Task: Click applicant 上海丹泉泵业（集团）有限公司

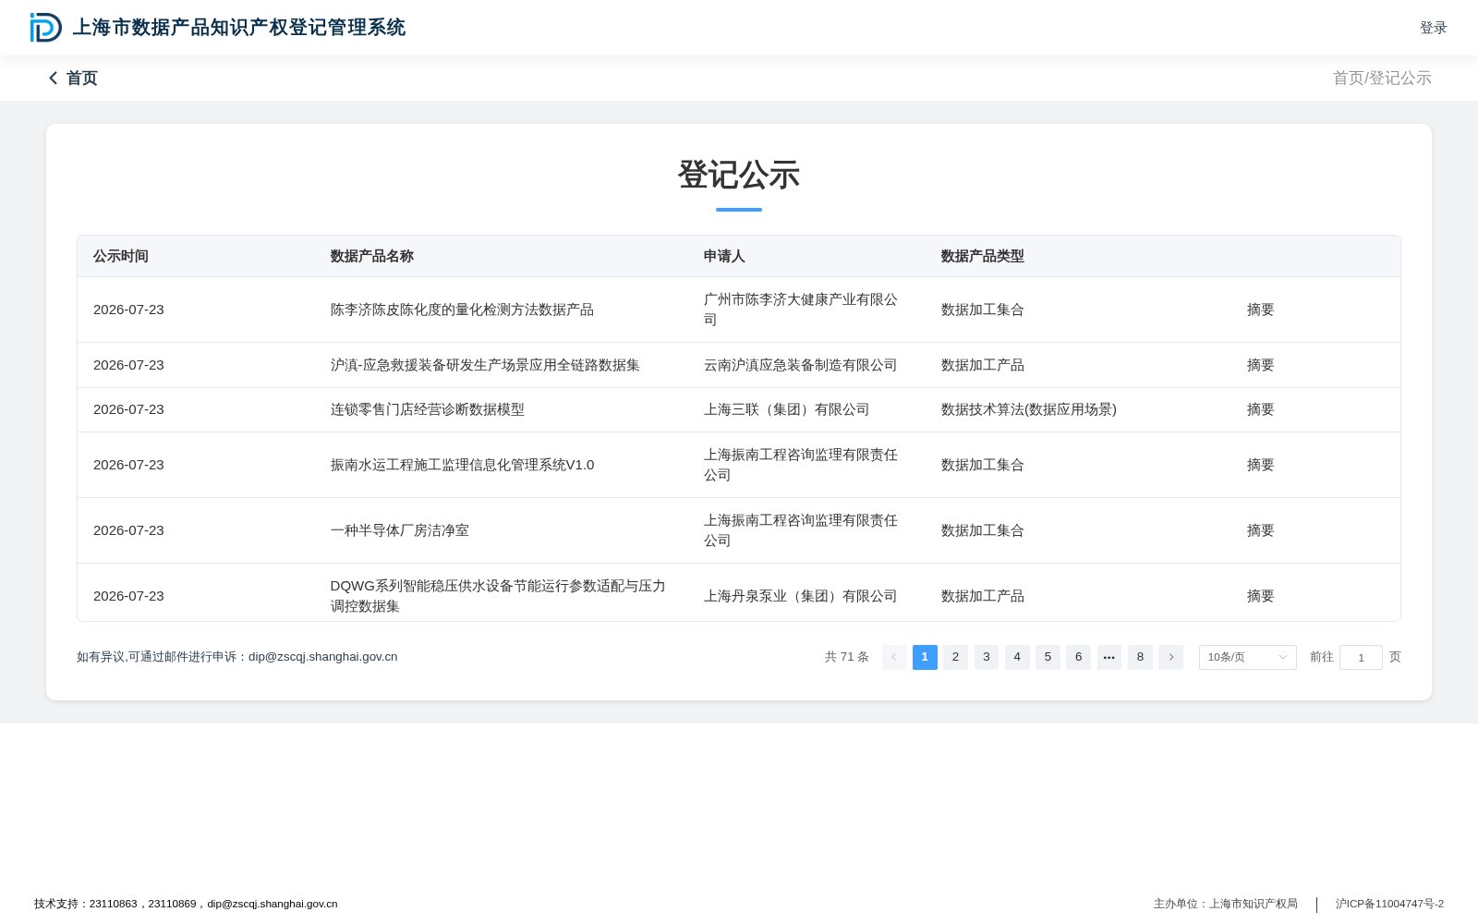Action: pos(801,596)
